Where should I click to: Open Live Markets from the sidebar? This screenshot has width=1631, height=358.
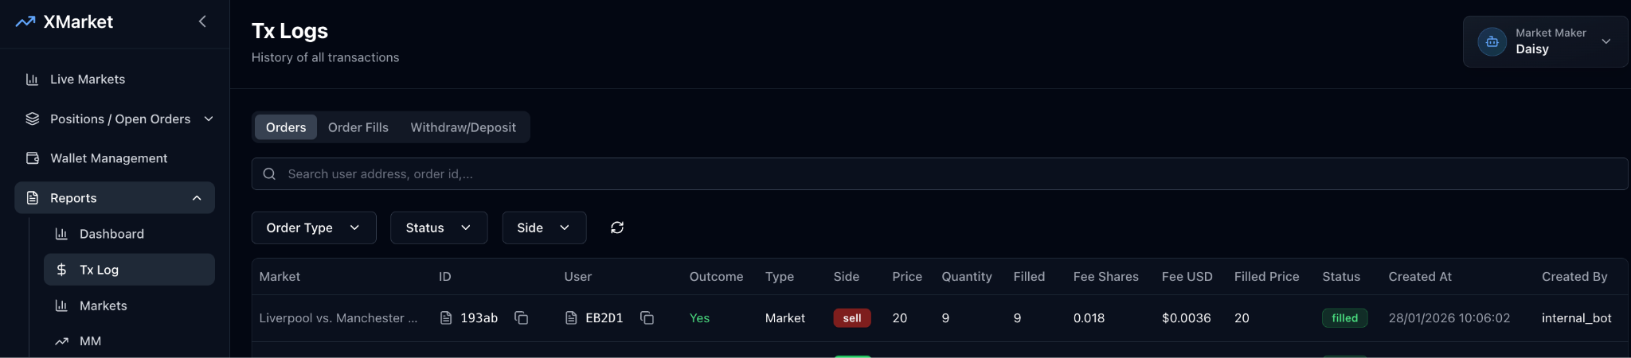pos(88,80)
